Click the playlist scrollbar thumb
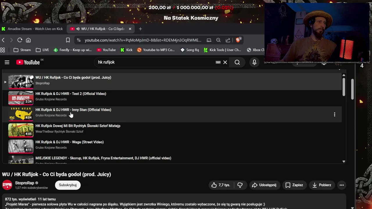 click(344, 87)
